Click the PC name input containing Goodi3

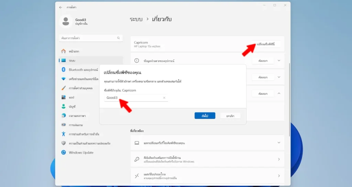[x=132, y=98]
